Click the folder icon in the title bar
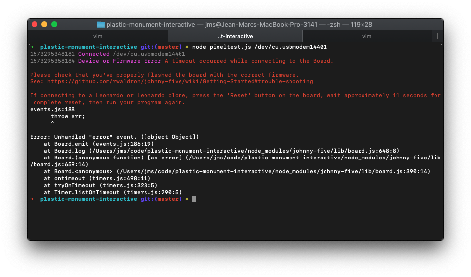This screenshot has width=471, height=277. [x=100, y=24]
